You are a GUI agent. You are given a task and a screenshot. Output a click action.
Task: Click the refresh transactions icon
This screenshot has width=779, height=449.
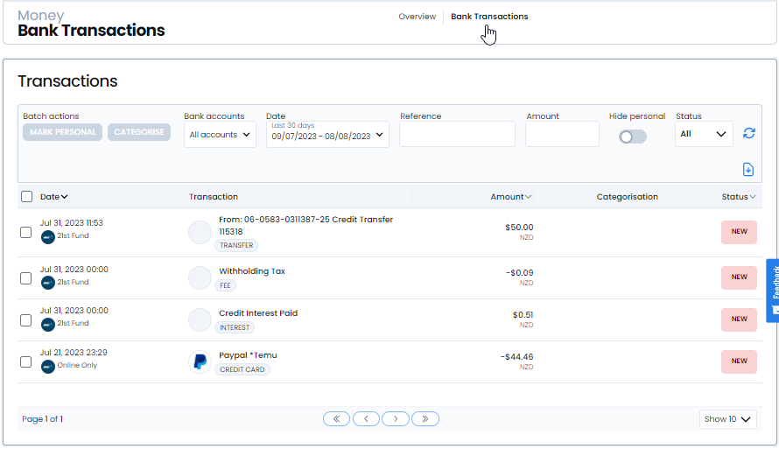(x=748, y=133)
